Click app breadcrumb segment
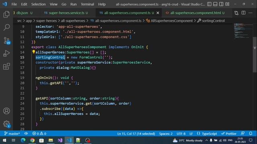 [x=29, y=21]
